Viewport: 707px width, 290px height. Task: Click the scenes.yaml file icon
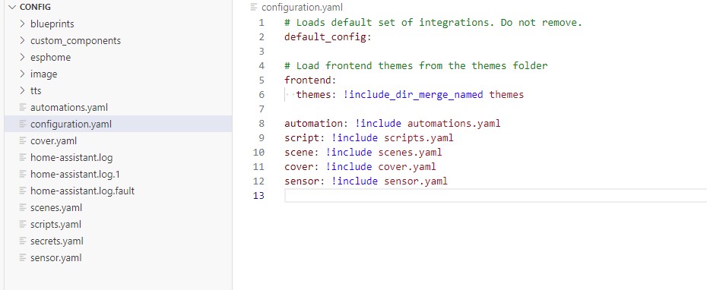click(23, 207)
